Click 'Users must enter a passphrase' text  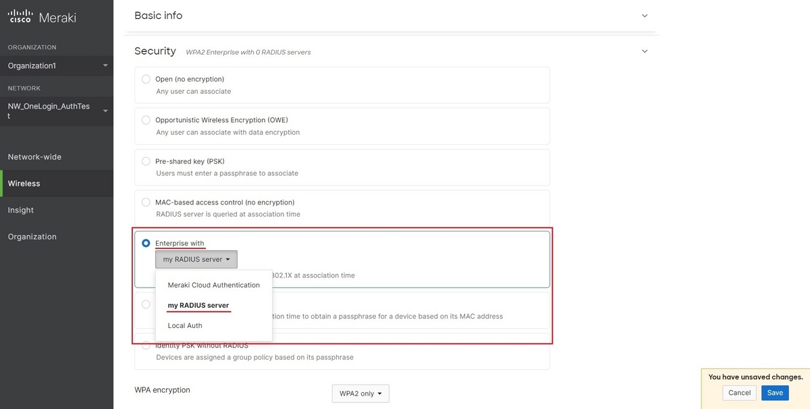tap(227, 173)
